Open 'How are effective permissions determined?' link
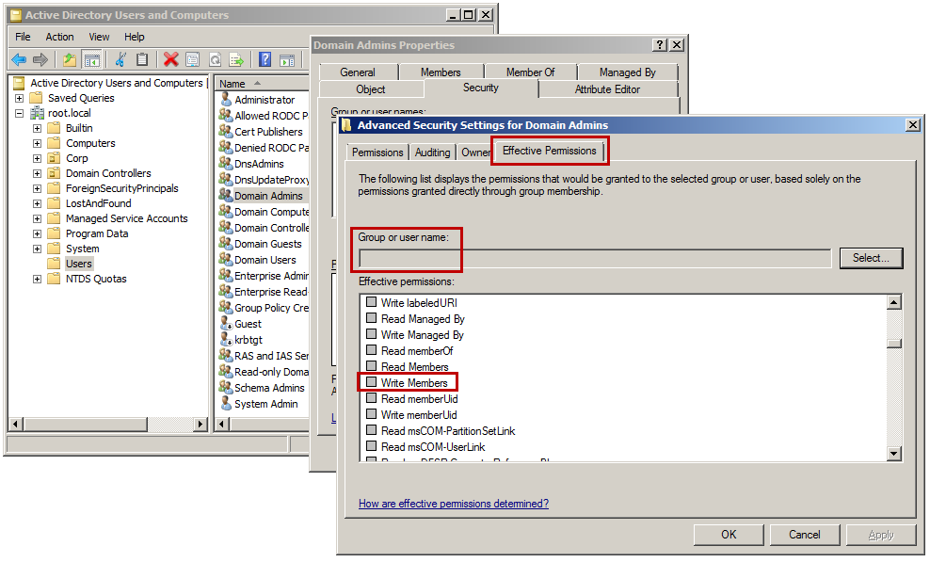 [x=454, y=504]
